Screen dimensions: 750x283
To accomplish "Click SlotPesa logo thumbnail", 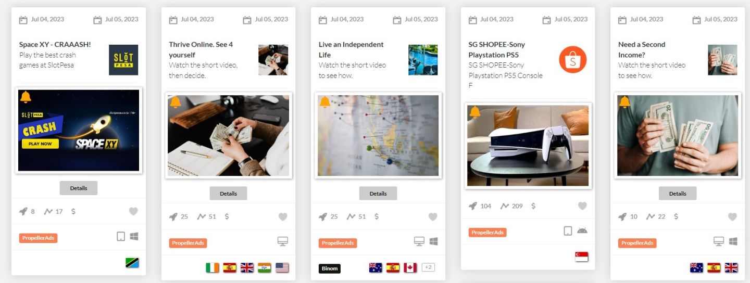I will point(123,60).
